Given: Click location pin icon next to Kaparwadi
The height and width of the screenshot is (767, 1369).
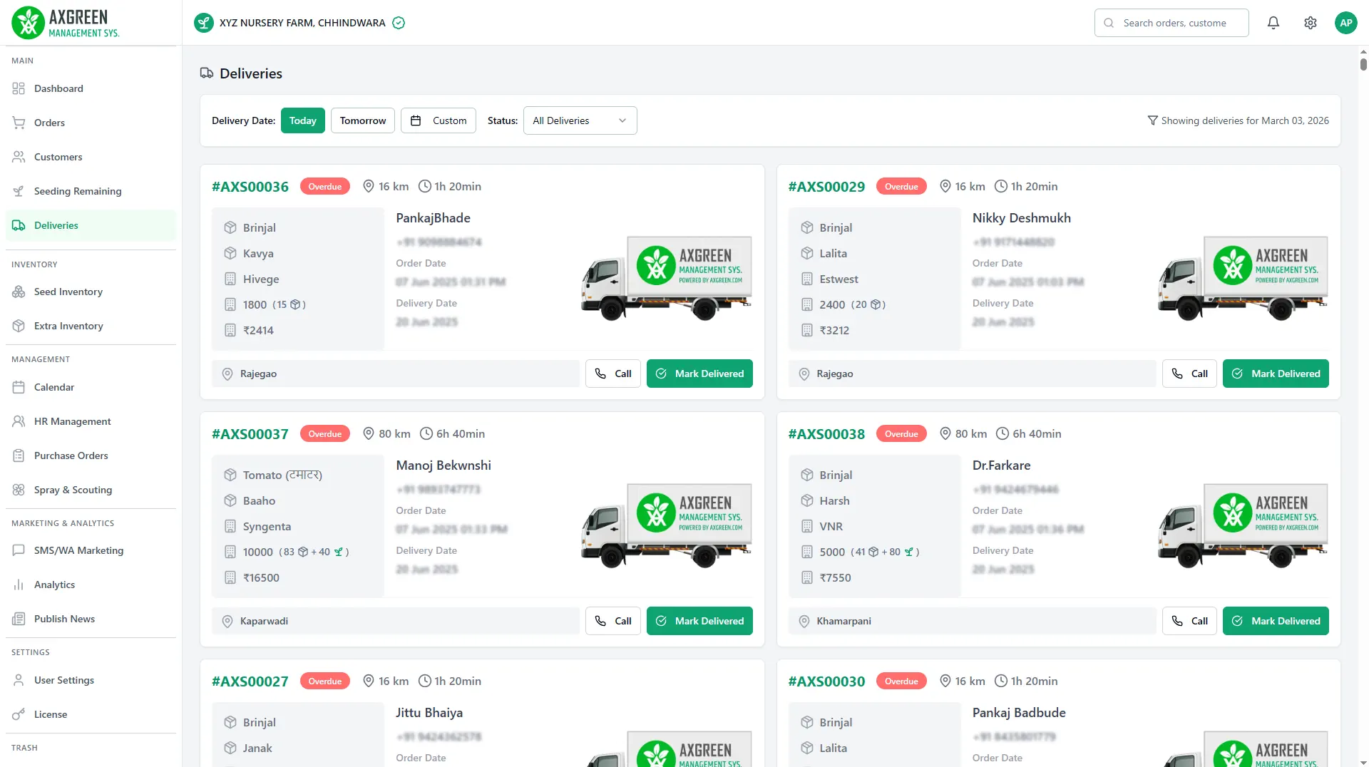Looking at the screenshot, I should [x=227, y=621].
